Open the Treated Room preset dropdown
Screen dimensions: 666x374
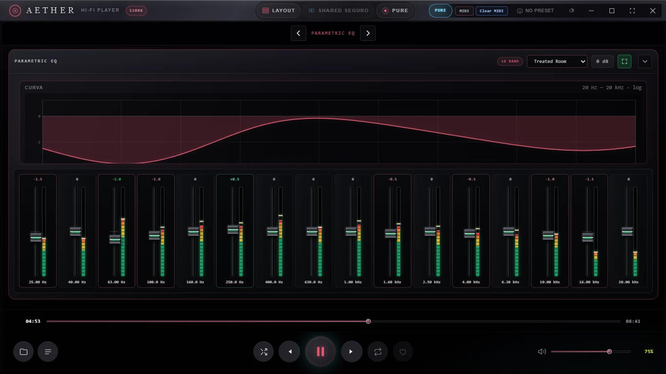click(557, 61)
